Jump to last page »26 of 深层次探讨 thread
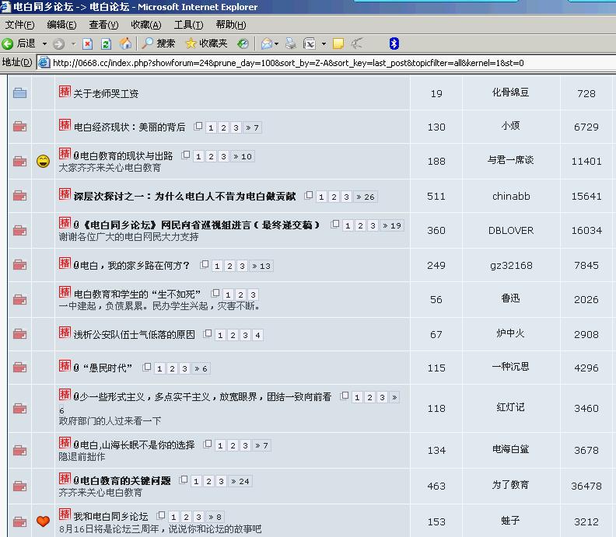 click(366, 197)
